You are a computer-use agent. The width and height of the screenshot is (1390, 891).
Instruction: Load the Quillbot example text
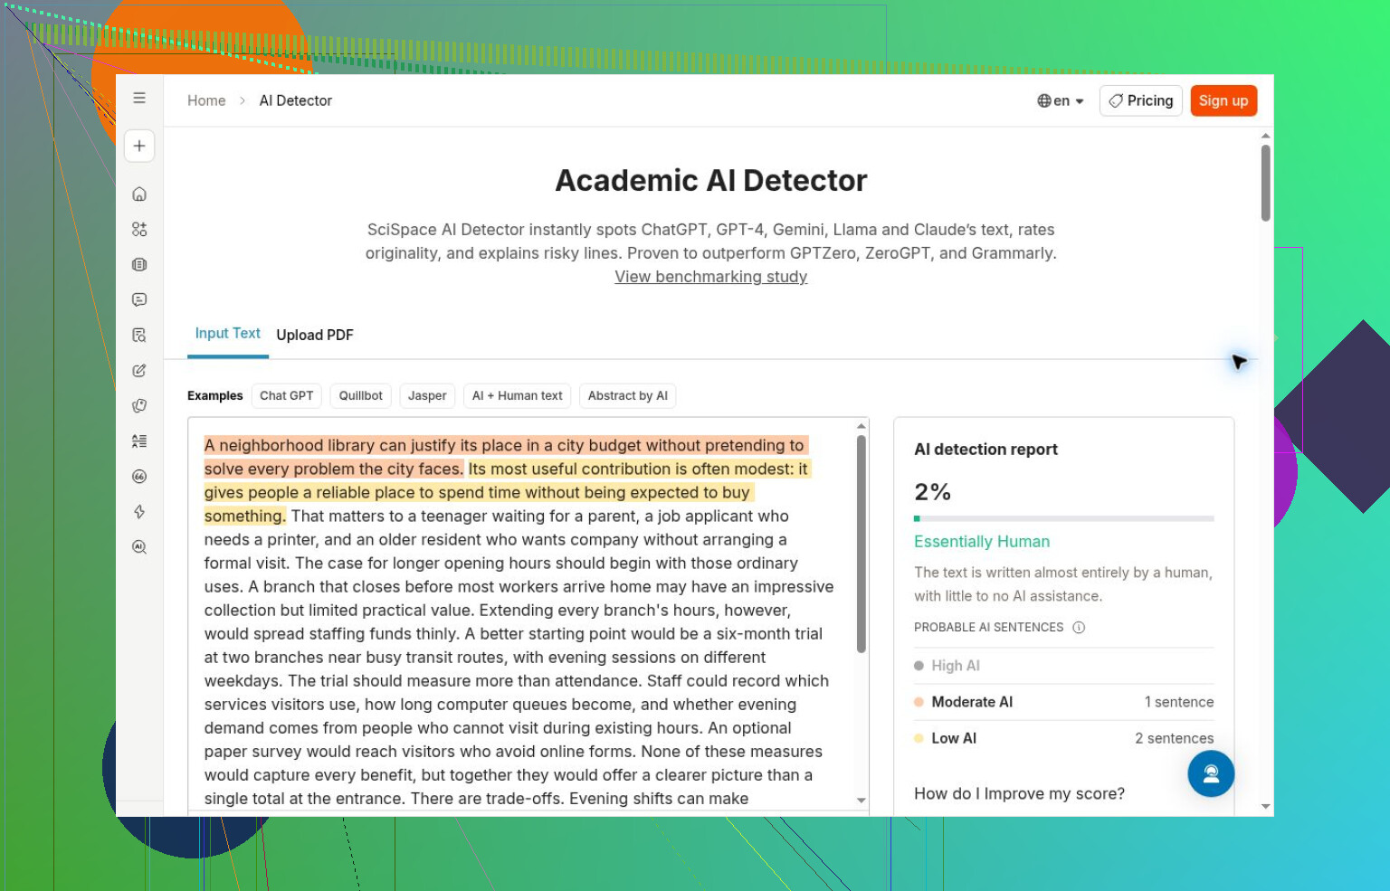point(360,395)
